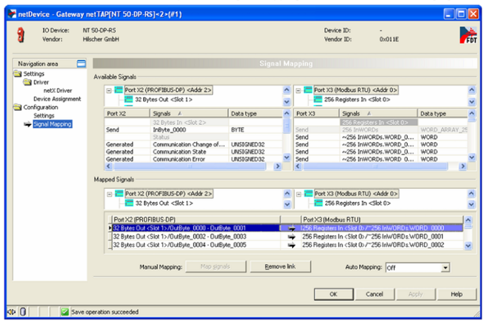Click mapping arrow icon for OutByte_0002 row
Image resolution: width=486 pixels, height=325 pixels.
(x=291, y=236)
